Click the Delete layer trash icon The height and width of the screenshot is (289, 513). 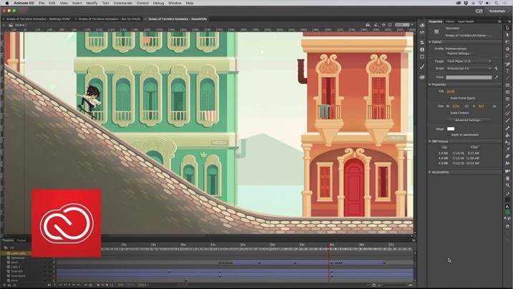(x=15, y=285)
